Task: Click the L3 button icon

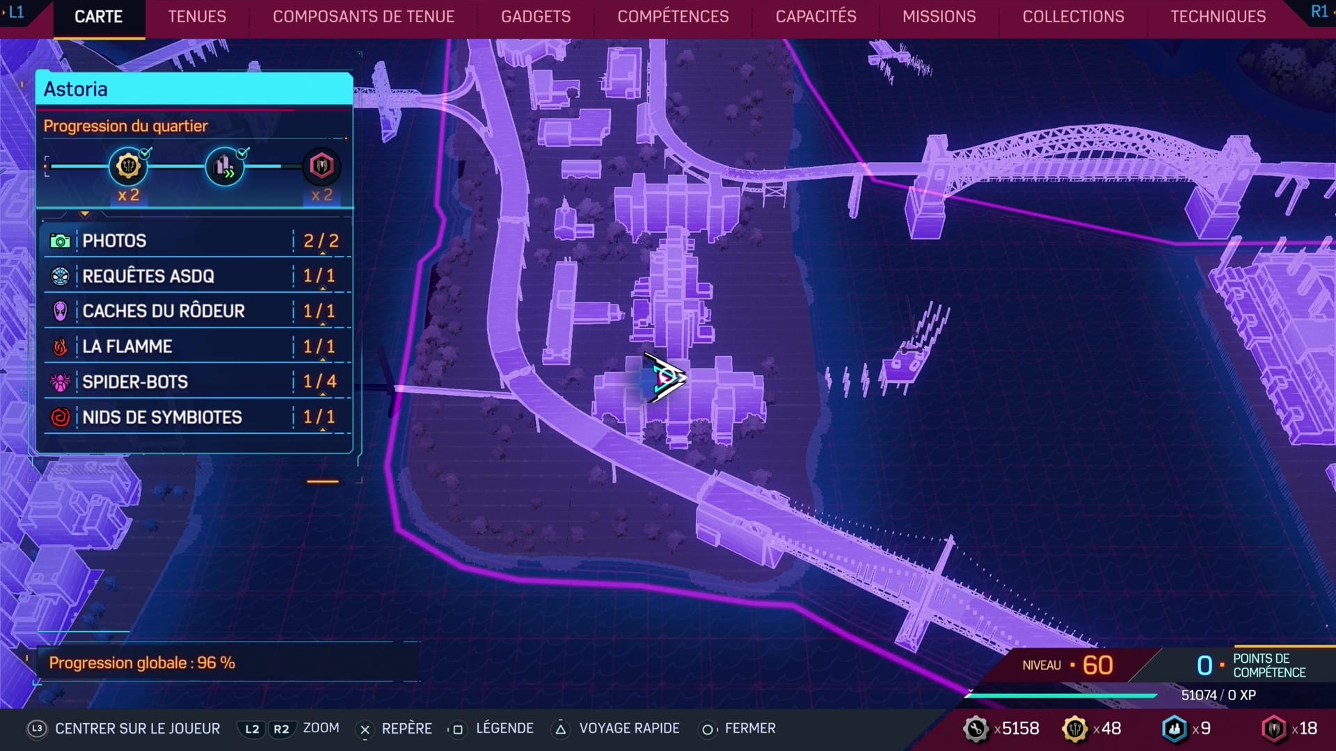Action: 37,729
